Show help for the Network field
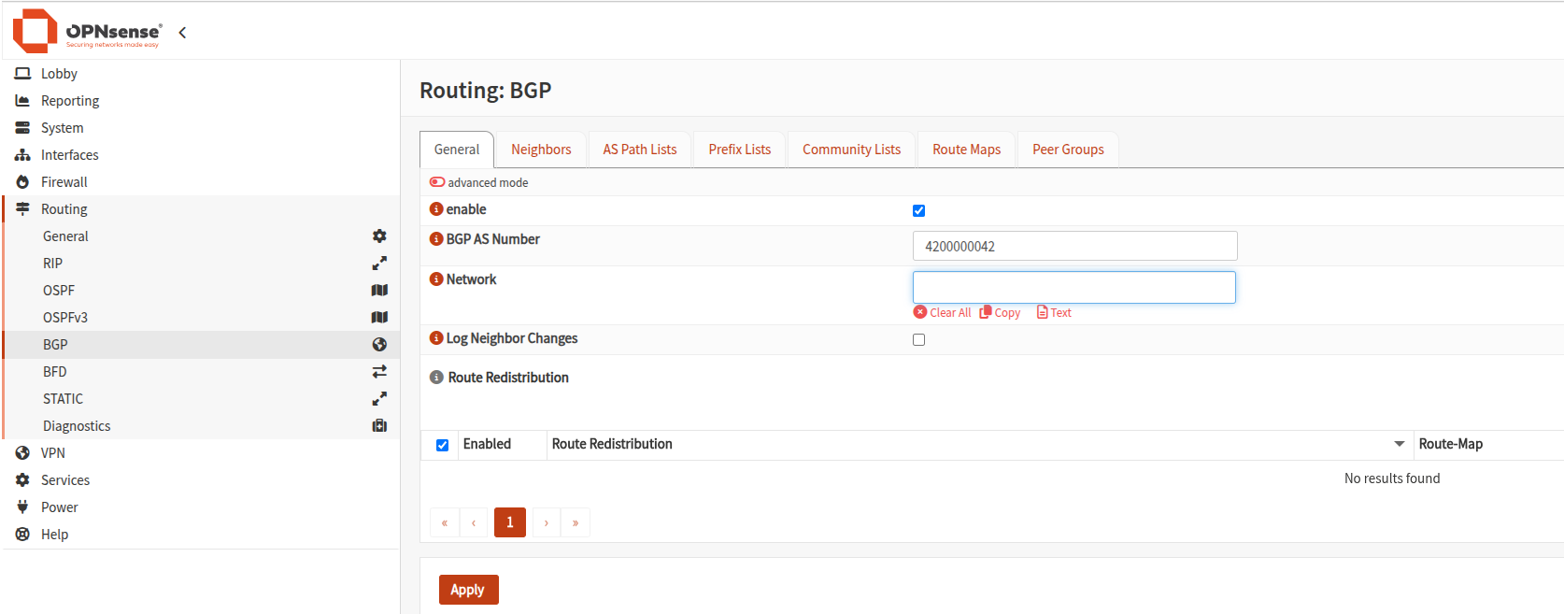 tap(436, 279)
